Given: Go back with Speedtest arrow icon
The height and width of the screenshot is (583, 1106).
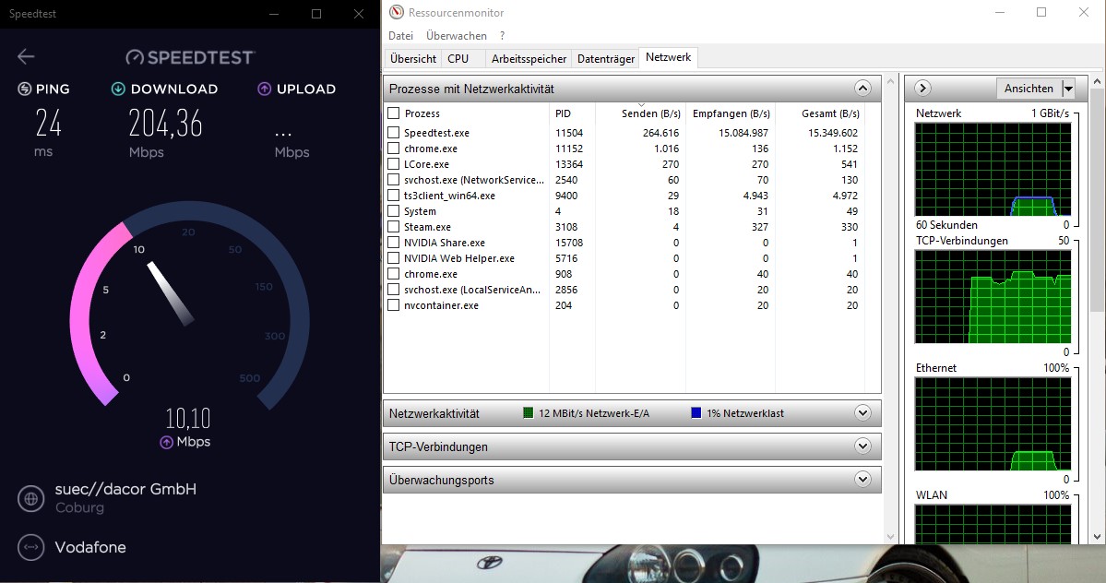Looking at the screenshot, I should point(26,56).
